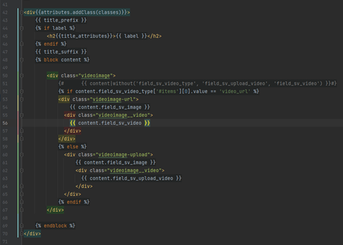This screenshot has width=343, height=245.
Task: Click fold end marker at </div> on line 57
Action: 22,130
